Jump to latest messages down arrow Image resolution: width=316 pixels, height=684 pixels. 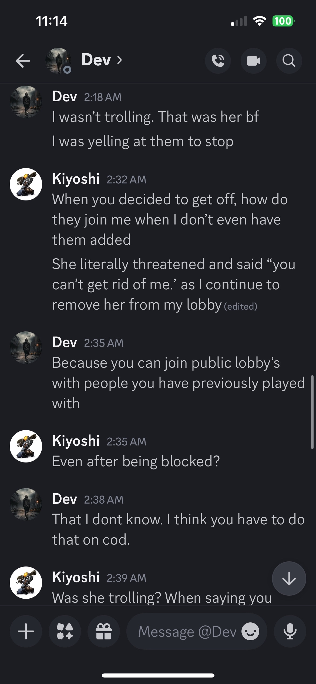289,579
